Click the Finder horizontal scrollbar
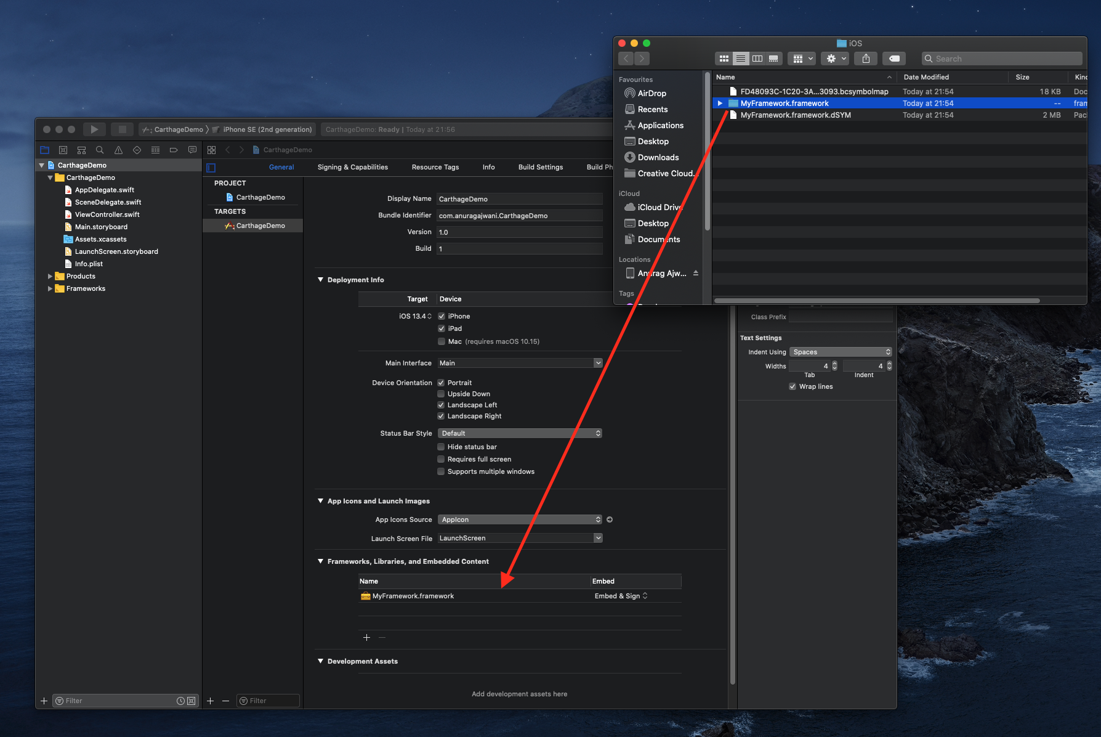Screen dimensions: 1101x737 877,301
